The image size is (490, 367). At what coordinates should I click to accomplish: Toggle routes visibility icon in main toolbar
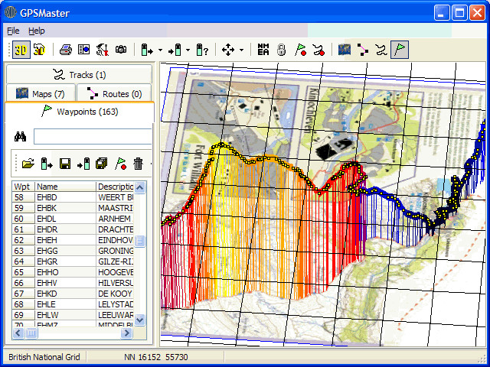pyautogui.click(x=362, y=50)
